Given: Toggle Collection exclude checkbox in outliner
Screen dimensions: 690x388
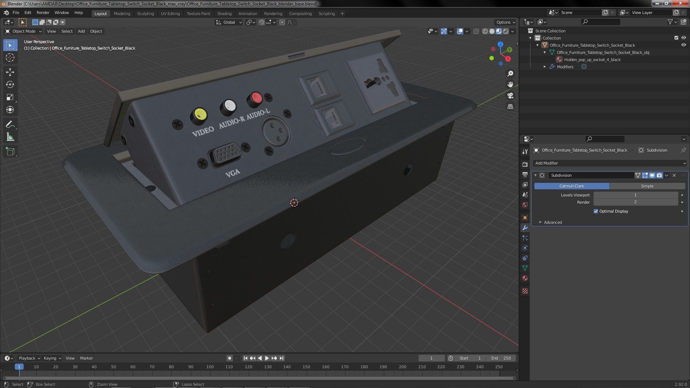Looking at the screenshot, I should [x=676, y=38].
